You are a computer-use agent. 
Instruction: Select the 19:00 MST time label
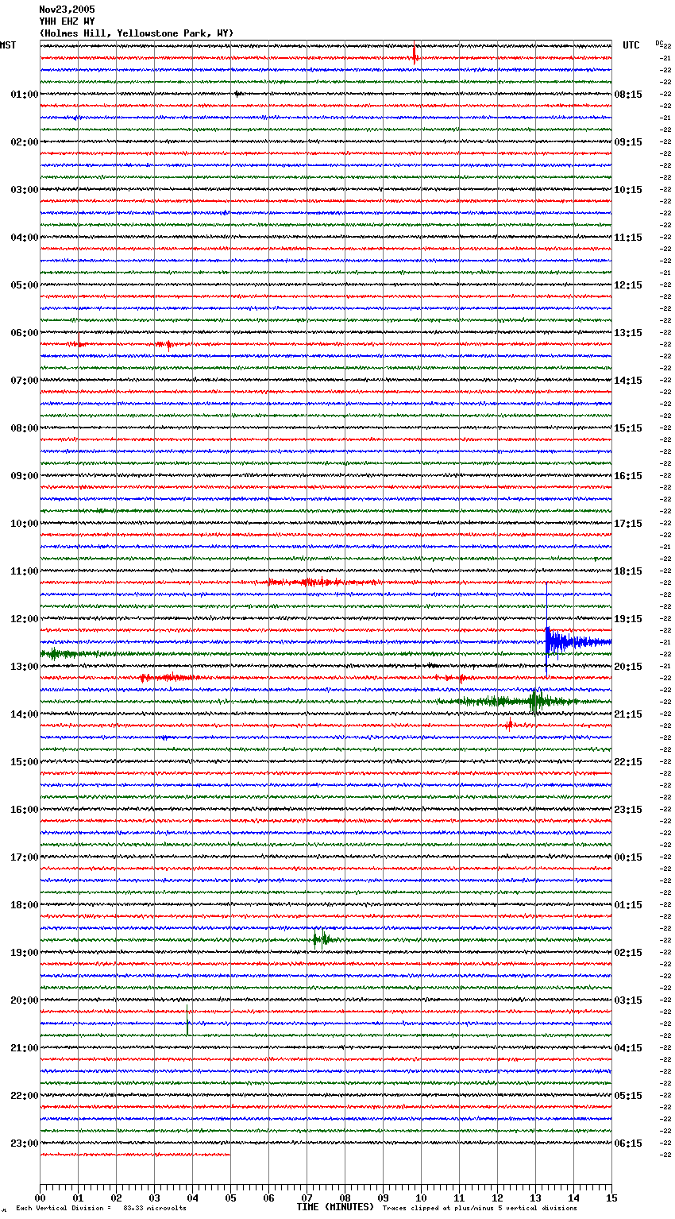24,953
